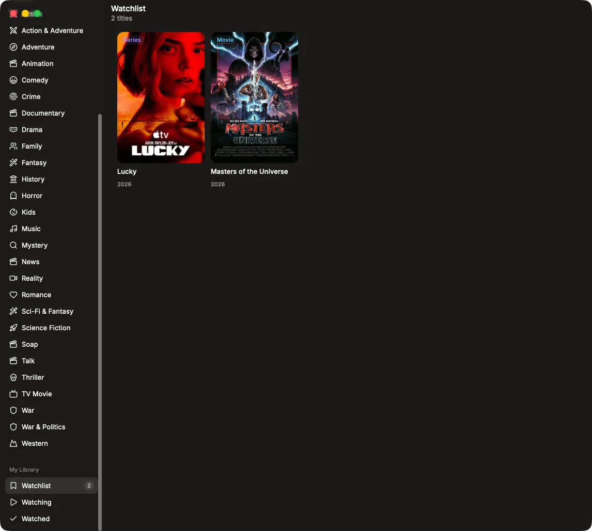Image resolution: width=592 pixels, height=531 pixels.
Task: Click the Watchlist count badge showing 2
Action: (x=89, y=486)
